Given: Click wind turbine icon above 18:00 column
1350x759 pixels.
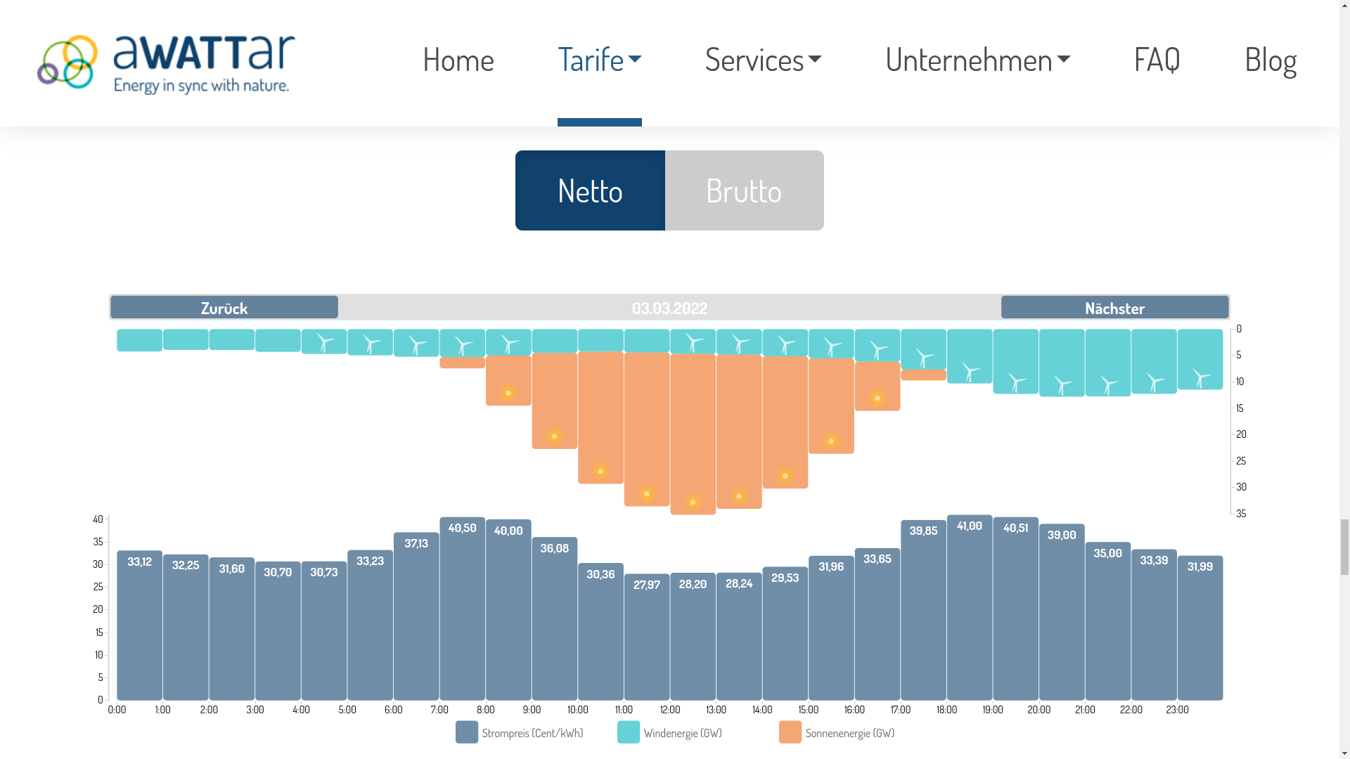Looking at the screenshot, I should click(970, 372).
